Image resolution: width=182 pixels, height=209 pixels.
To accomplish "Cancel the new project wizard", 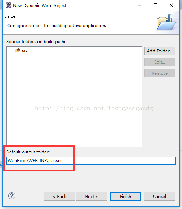I will (x=159, y=197).
